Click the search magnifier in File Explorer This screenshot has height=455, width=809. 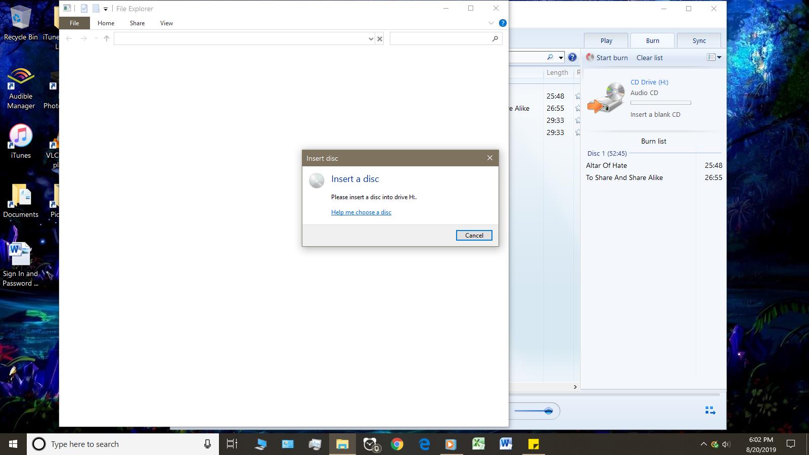(495, 38)
